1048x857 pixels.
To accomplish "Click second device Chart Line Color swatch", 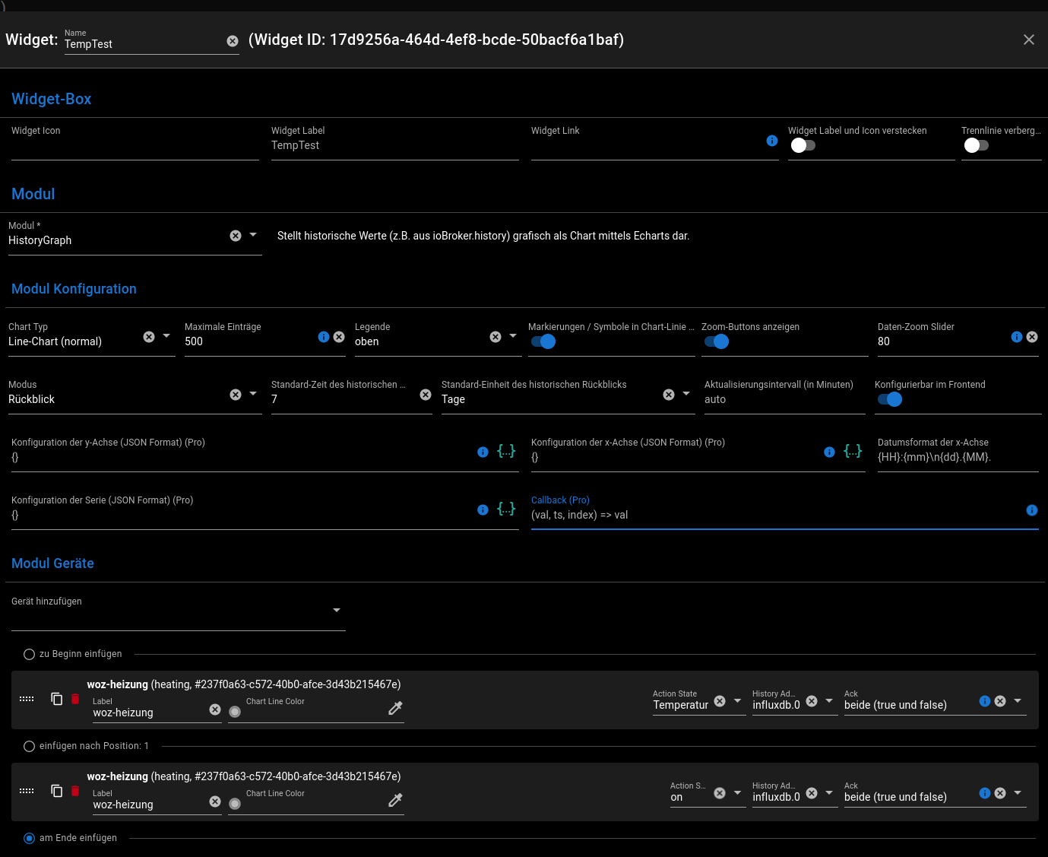I will click(235, 804).
